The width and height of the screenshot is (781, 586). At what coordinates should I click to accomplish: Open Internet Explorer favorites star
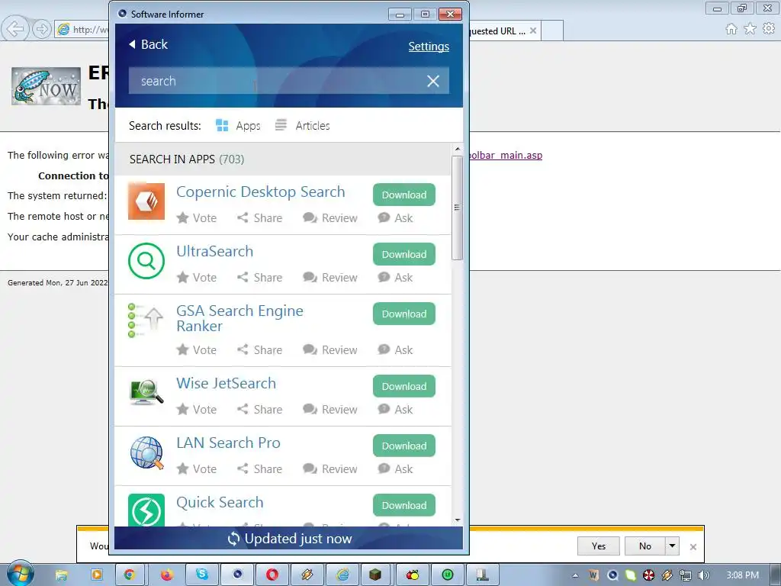[x=750, y=29]
